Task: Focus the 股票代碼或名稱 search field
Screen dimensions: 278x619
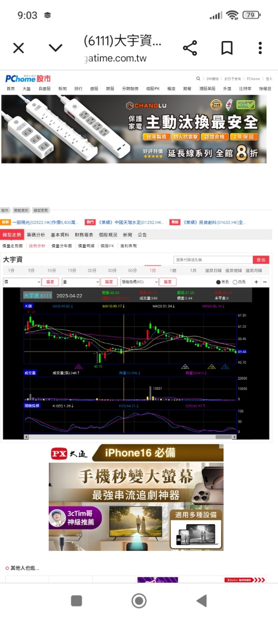Action: (212, 260)
